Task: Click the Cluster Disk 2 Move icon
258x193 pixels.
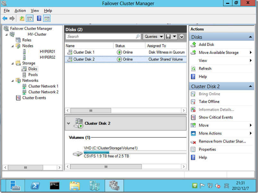Action: pos(193,125)
